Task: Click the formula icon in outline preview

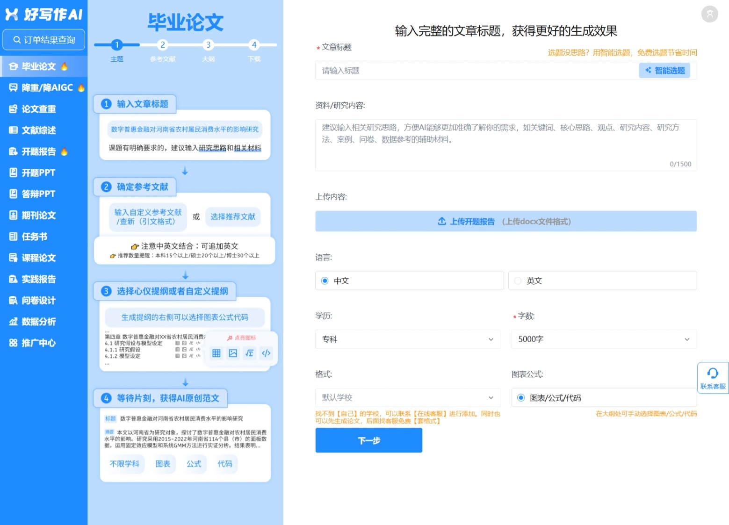Action: pos(250,353)
